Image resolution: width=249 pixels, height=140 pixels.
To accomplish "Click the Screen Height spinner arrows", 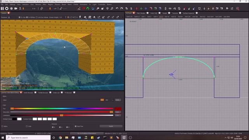I will point(66,17).
